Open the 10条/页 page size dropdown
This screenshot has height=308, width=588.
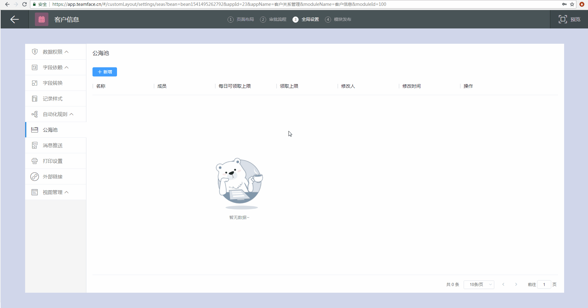point(479,284)
